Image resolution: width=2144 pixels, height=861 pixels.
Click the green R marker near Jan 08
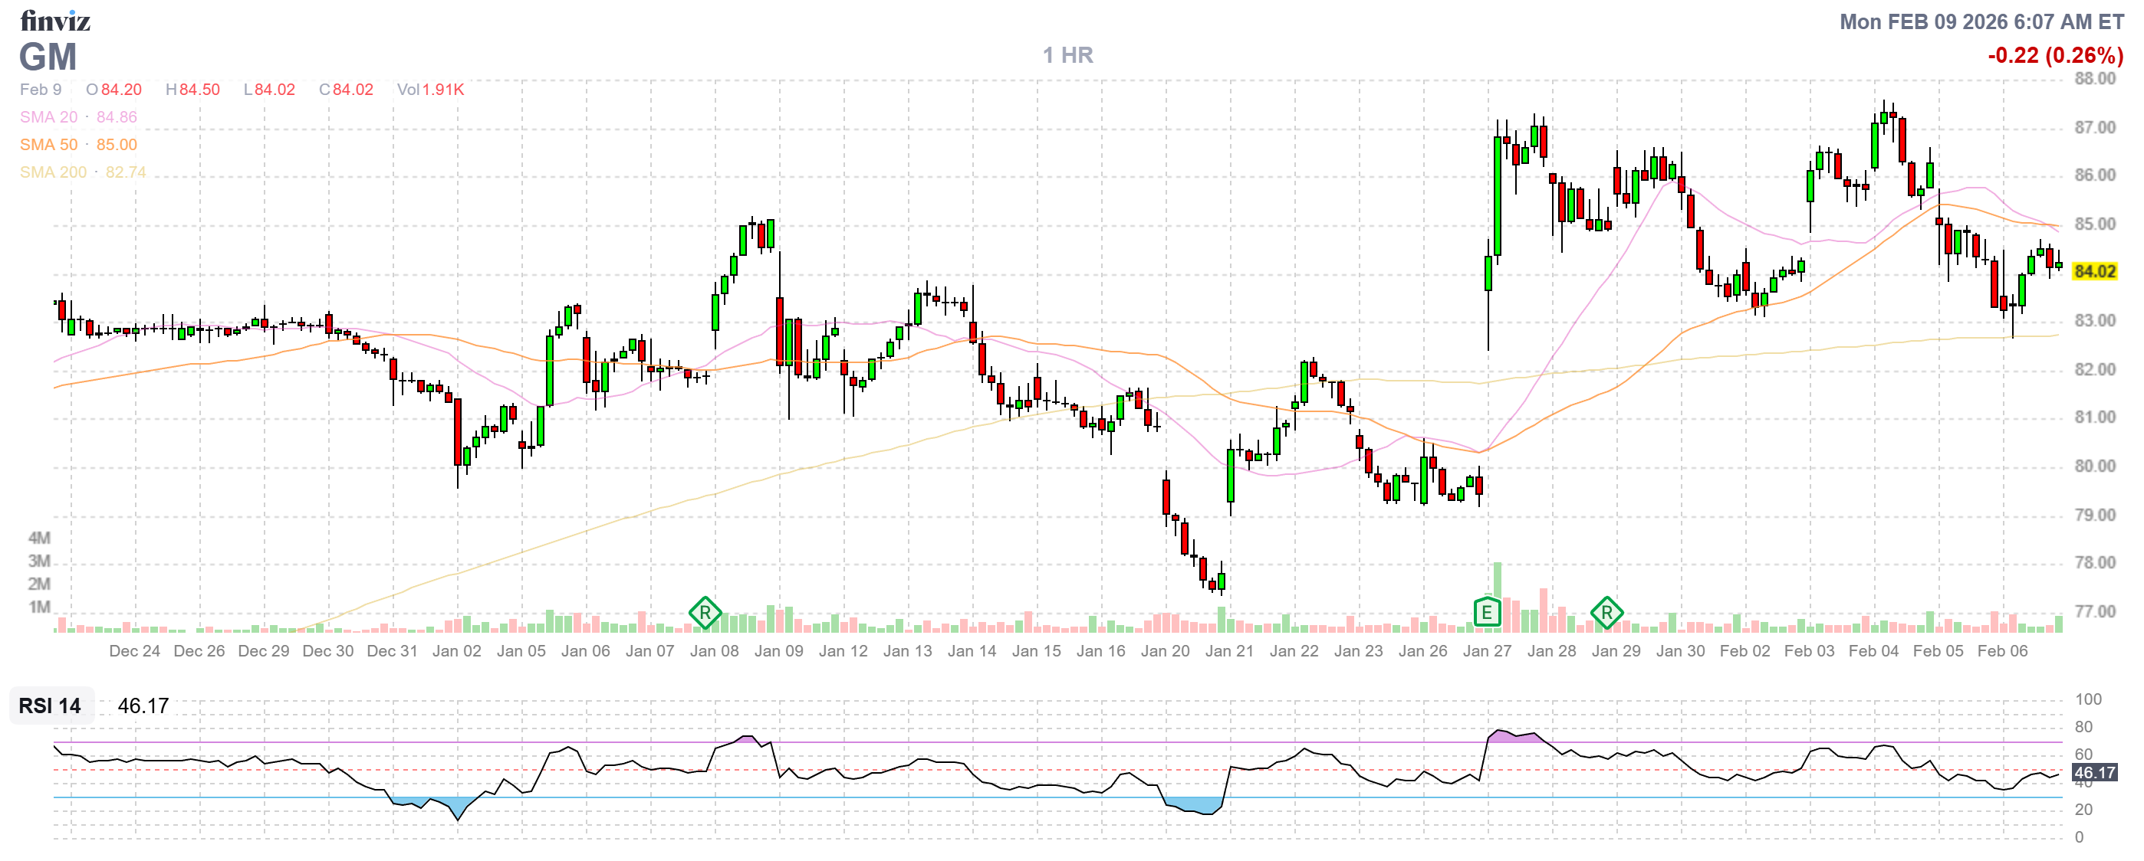coord(704,614)
